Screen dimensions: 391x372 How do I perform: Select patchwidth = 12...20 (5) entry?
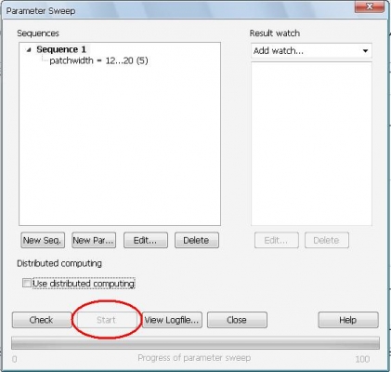coord(98,60)
